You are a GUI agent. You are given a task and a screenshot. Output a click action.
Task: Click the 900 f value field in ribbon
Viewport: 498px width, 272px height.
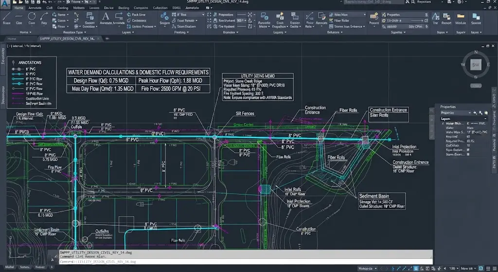[x=241, y=20]
